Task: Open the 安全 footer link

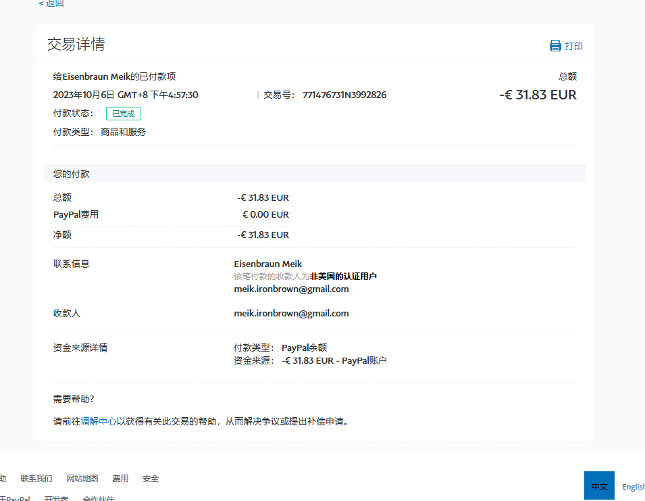Action: coord(151,479)
